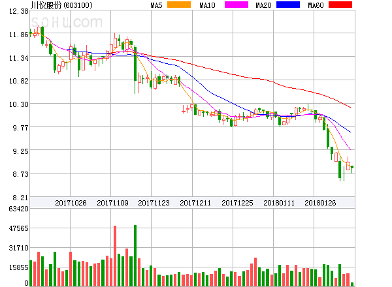Screen dimensions: 392x287
Task: Select the MA5 legend label
Action: (157, 5)
